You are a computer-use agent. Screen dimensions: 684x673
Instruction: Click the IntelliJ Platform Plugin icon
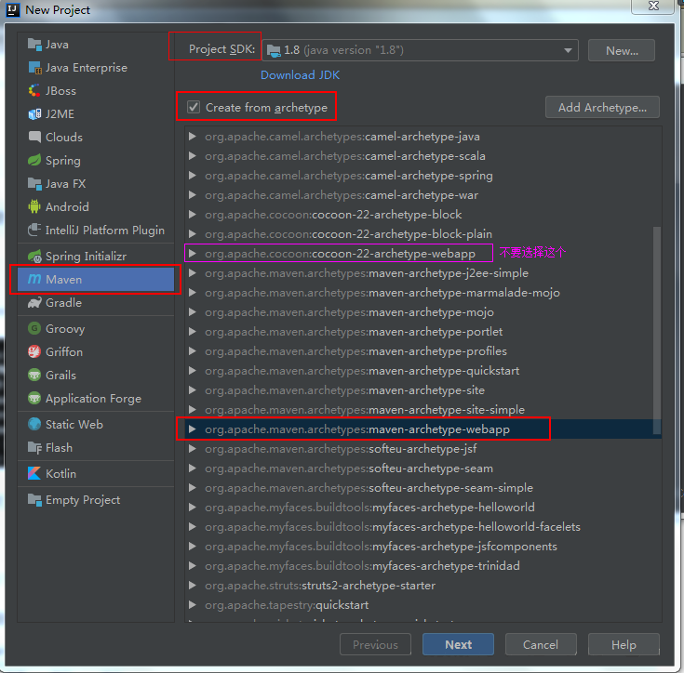point(34,230)
